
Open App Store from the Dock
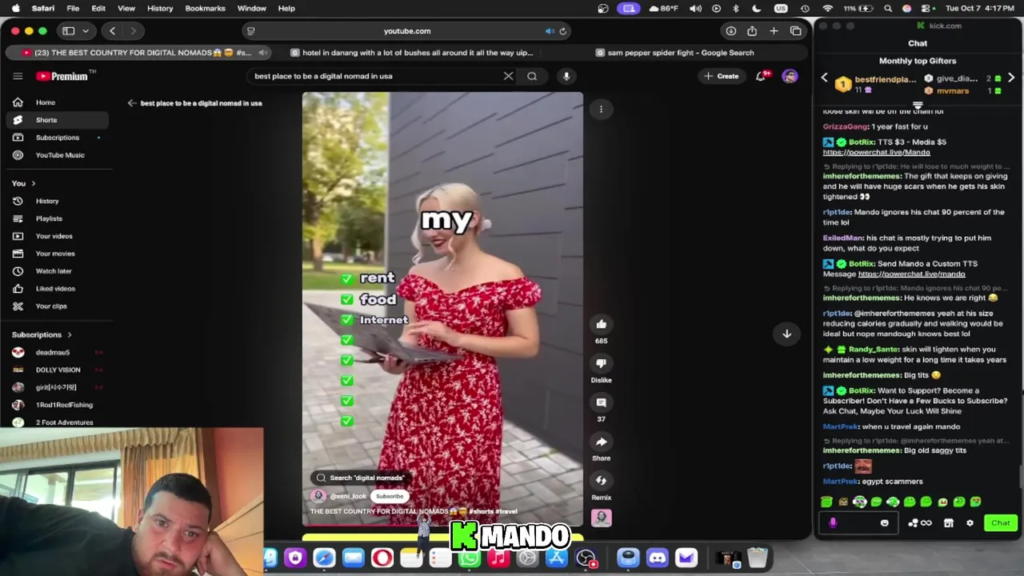pyautogui.click(x=556, y=558)
